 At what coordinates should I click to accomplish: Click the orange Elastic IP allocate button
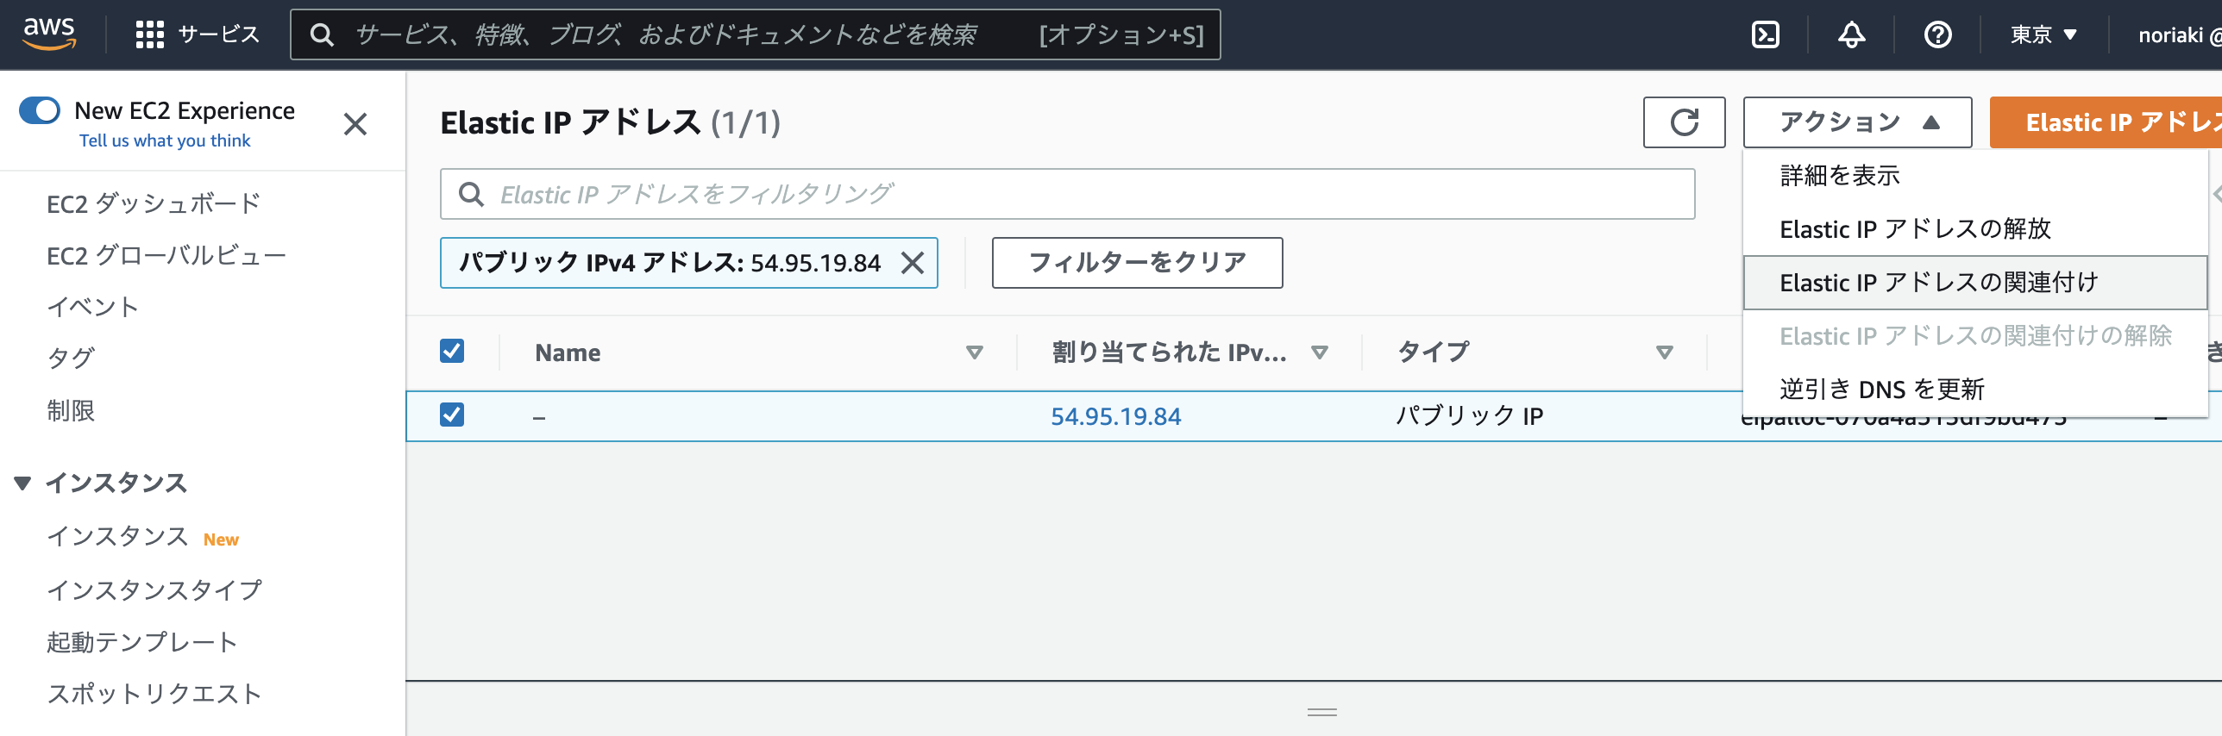coord(2106,122)
